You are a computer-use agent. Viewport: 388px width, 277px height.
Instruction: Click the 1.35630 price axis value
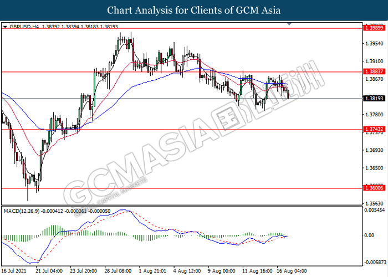click(374, 203)
